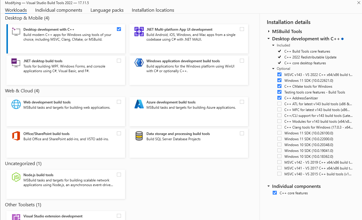Click the Node.js build tools icon
The width and height of the screenshot is (362, 220).
pos(16,177)
